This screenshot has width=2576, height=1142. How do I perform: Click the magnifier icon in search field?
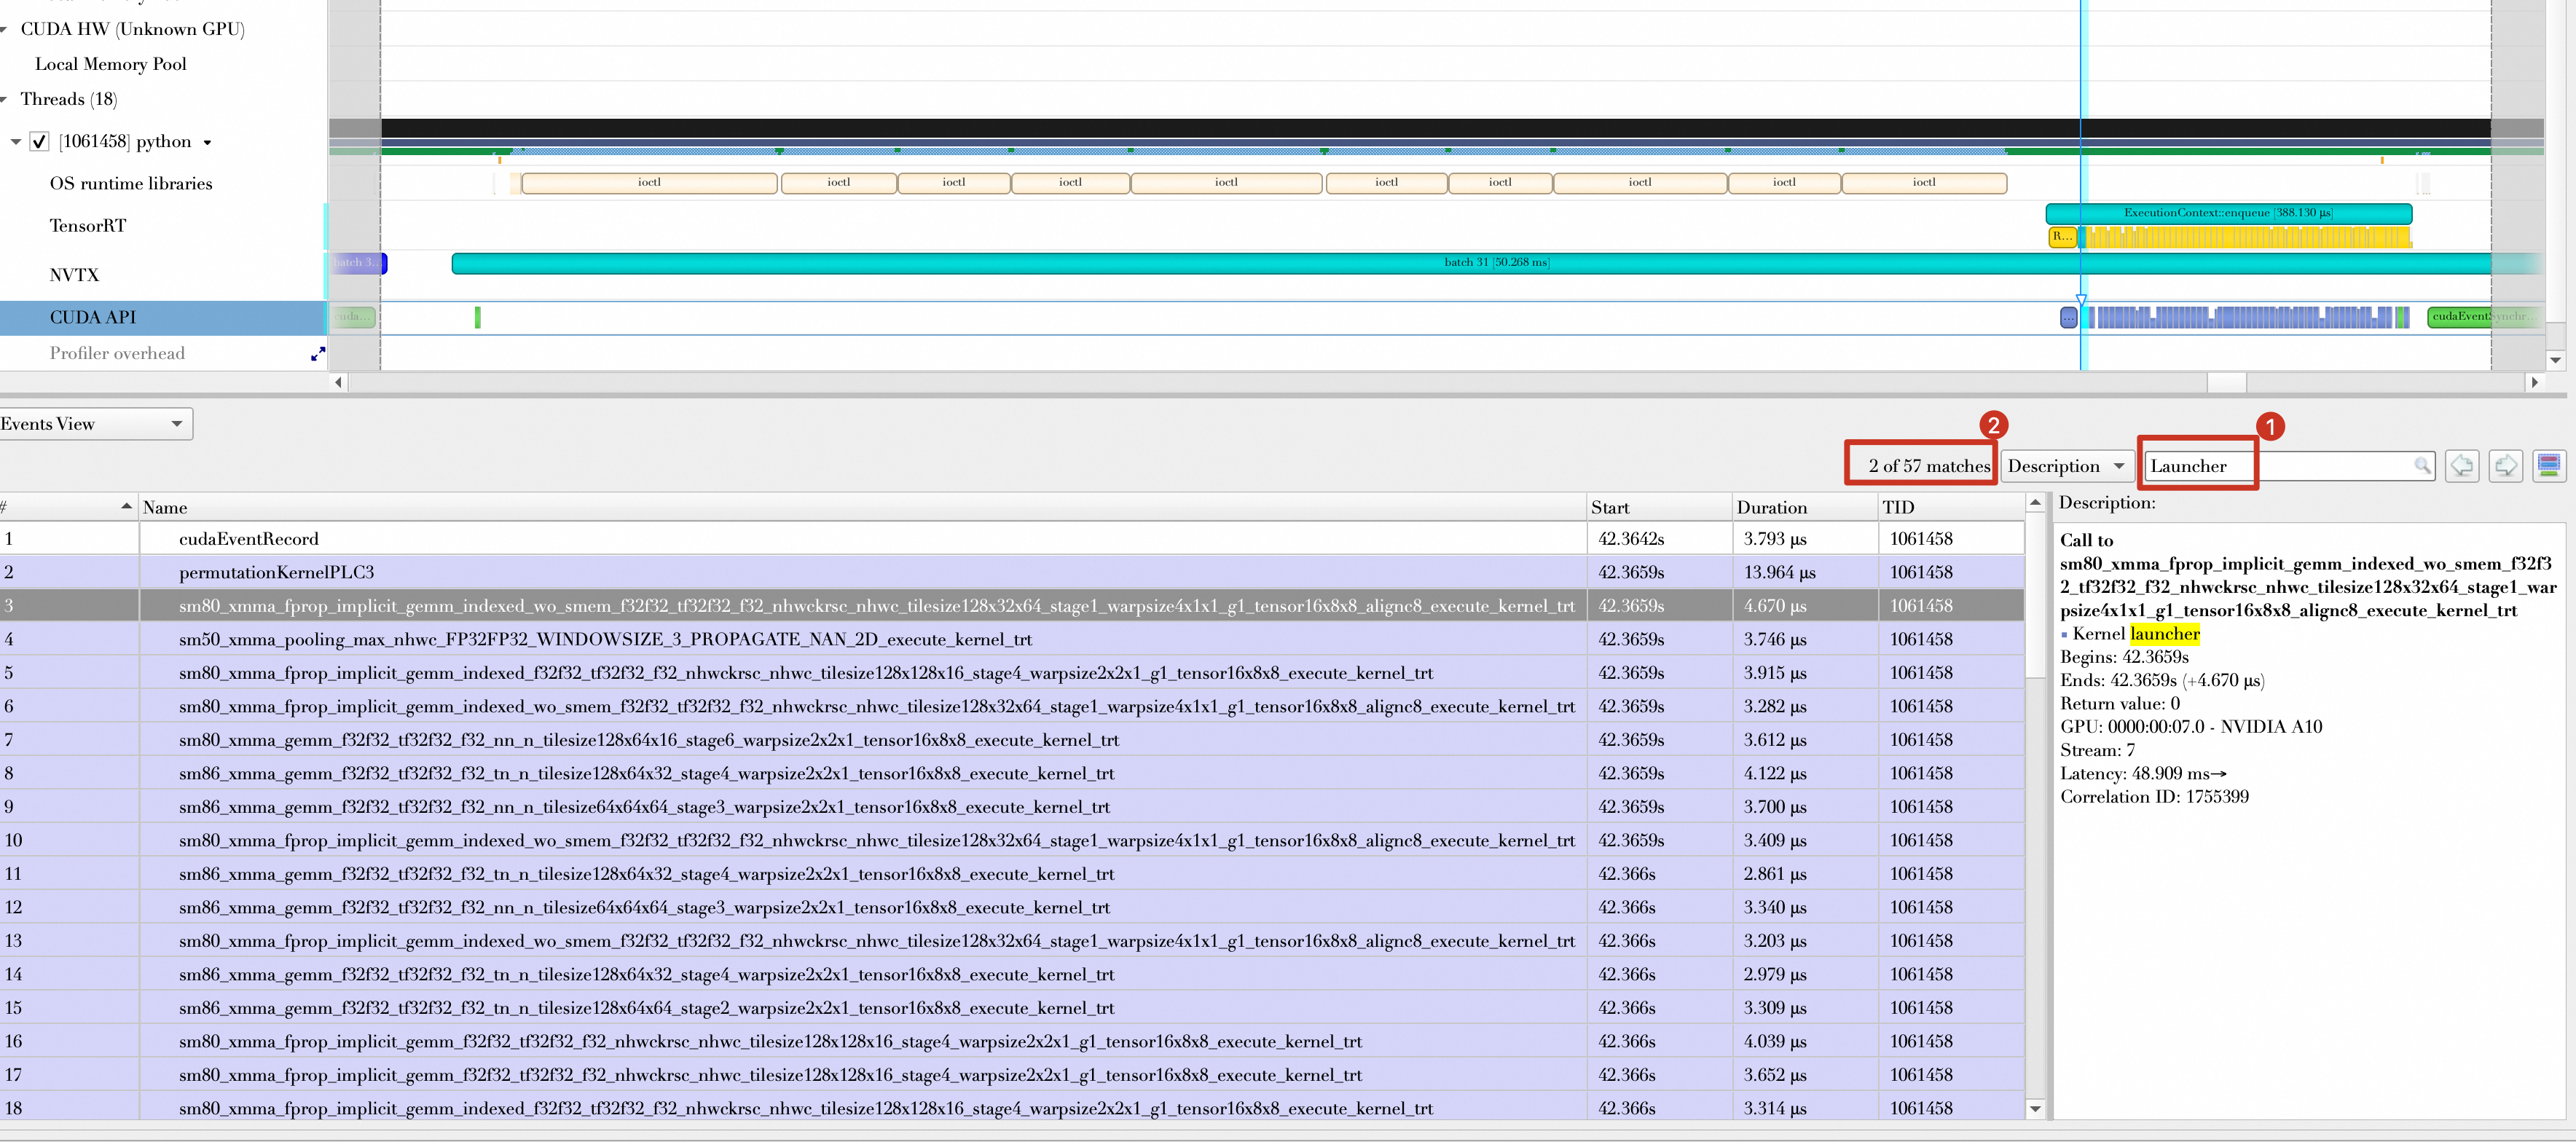(x=2422, y=466)
